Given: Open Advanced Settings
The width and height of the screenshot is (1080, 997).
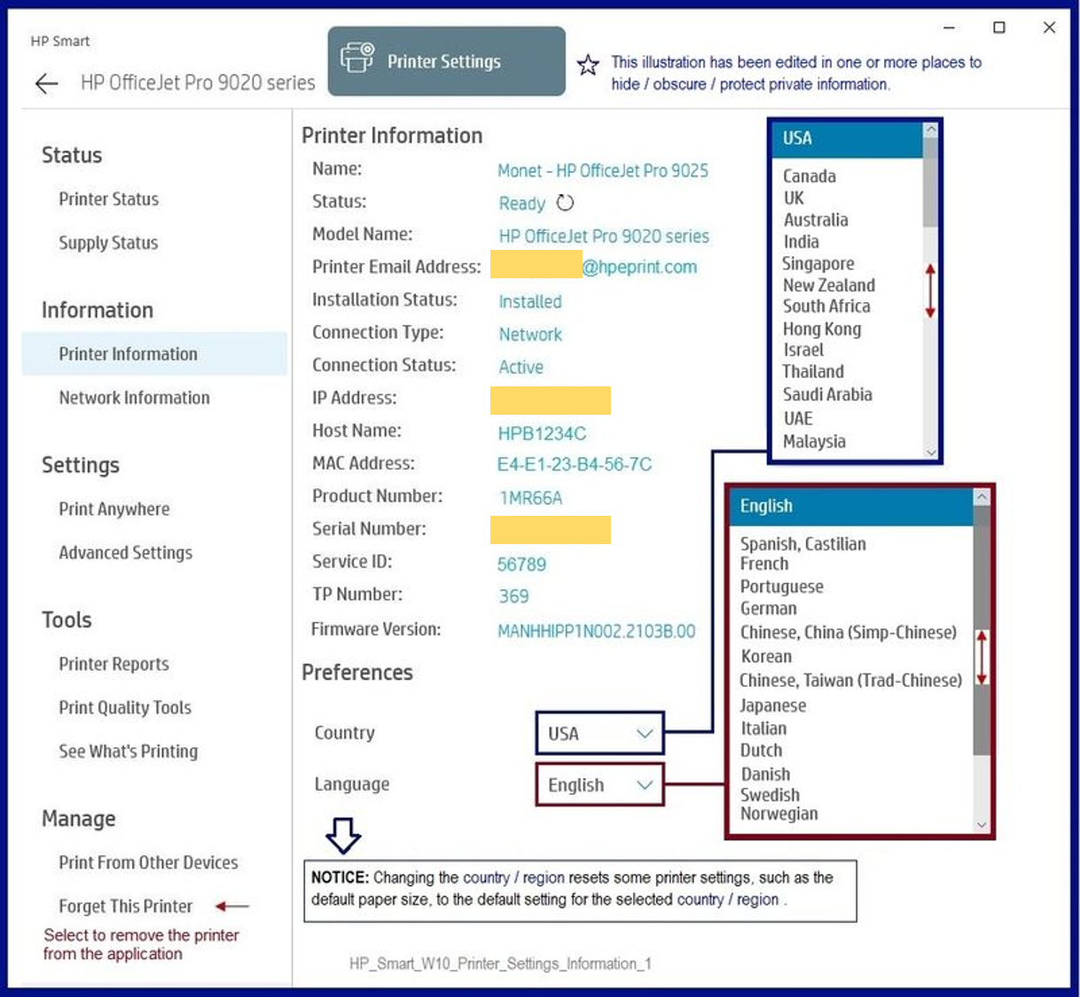Looking at the screenshot, I should (x=125, y=552).
